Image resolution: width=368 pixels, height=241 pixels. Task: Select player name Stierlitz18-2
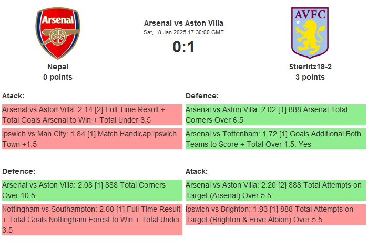pos(310,67)
